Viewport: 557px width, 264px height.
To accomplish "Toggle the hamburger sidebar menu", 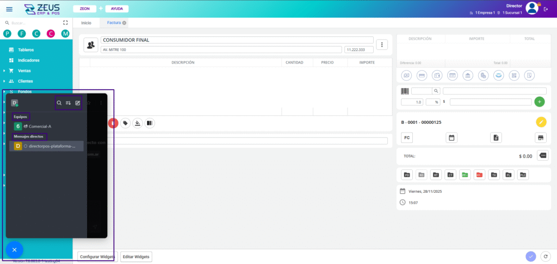I will pyautogui.click(x=9, y=9).
